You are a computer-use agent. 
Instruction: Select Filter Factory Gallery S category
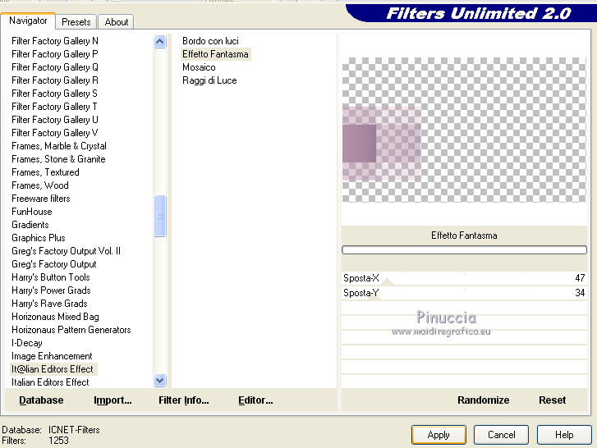point(54,94)
